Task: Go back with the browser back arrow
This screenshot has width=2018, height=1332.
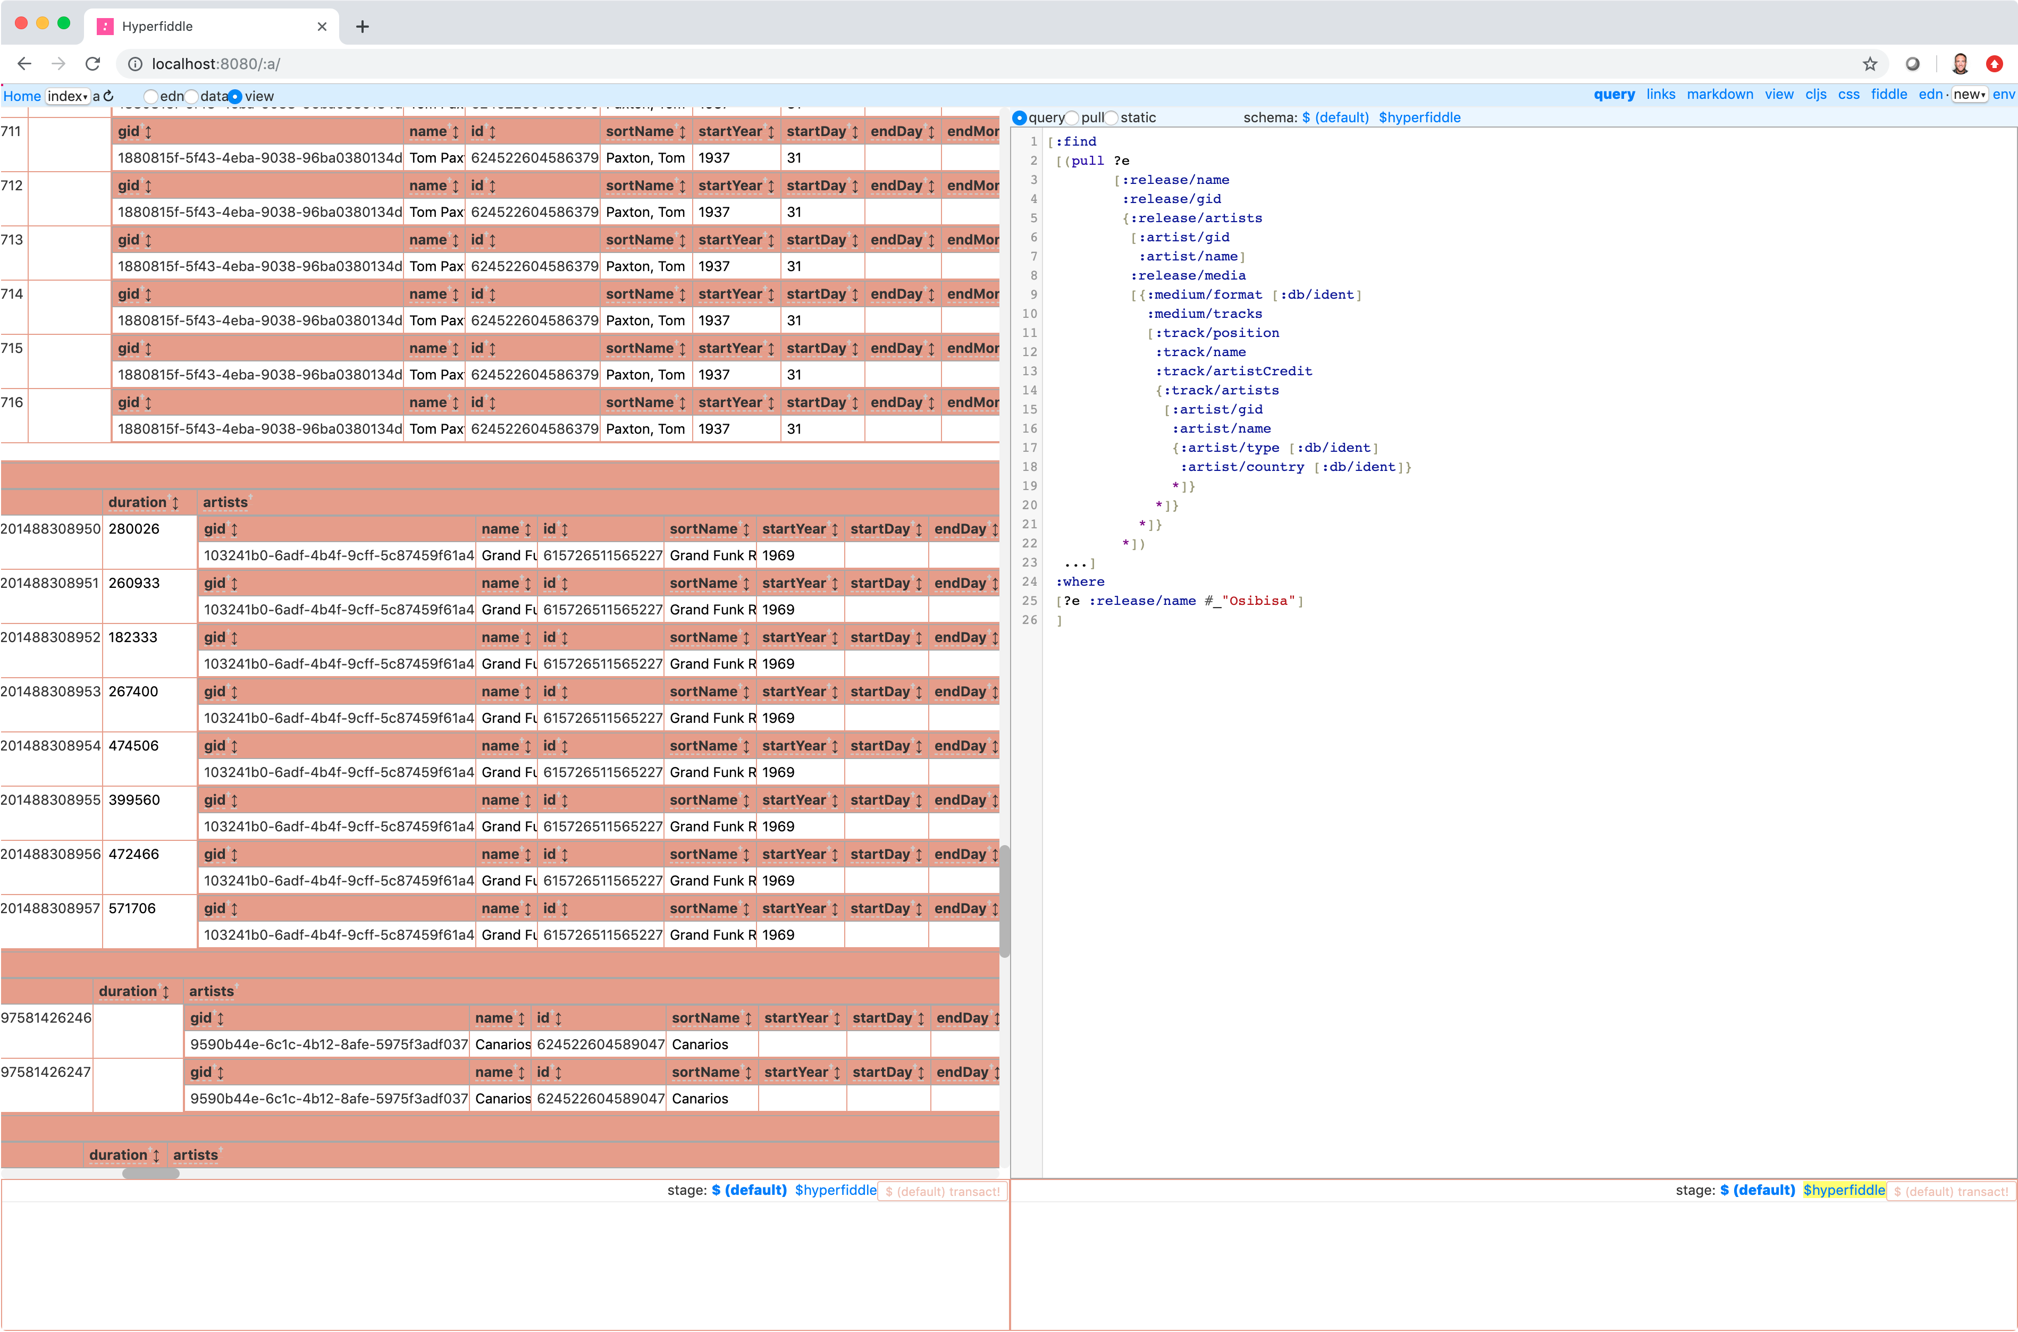Action: (24, 64)
